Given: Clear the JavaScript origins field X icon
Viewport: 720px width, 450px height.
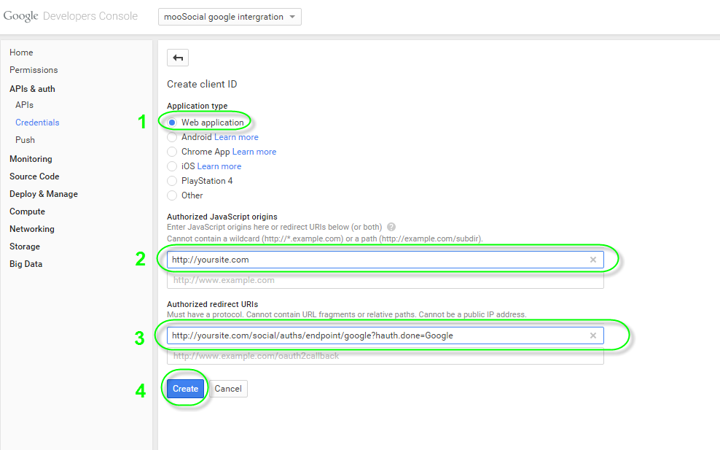Looking at the screenshot, I should coord(592,260).
